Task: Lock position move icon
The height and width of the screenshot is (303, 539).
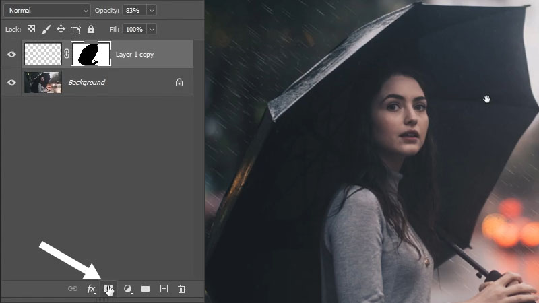Action: tap(61, 29)
